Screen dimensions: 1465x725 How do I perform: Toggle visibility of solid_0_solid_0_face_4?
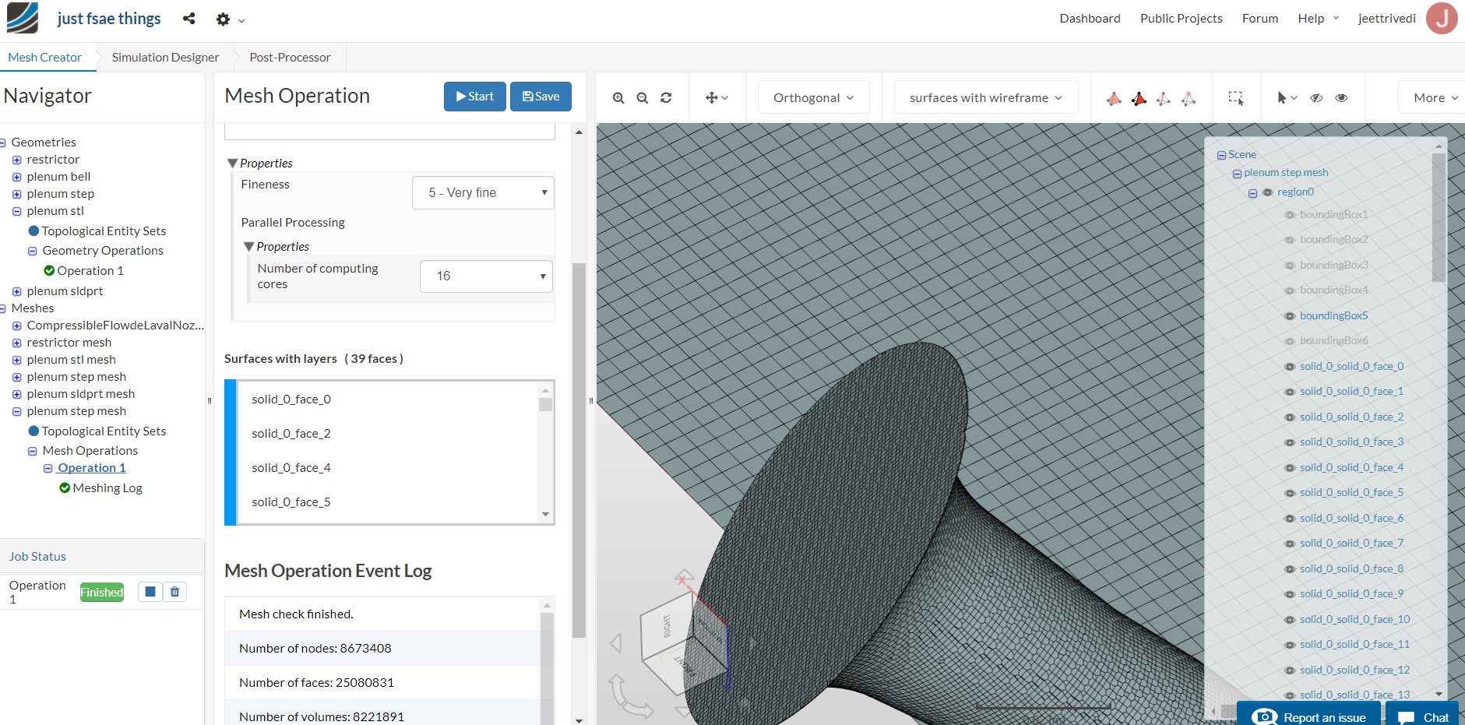(1290, 468)
